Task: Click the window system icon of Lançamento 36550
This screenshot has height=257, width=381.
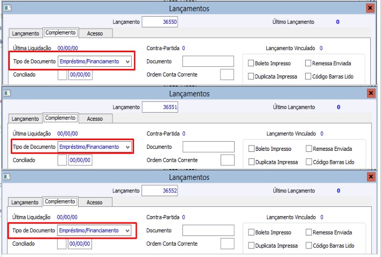Action: pyautogui.click(x=8, y=8)
